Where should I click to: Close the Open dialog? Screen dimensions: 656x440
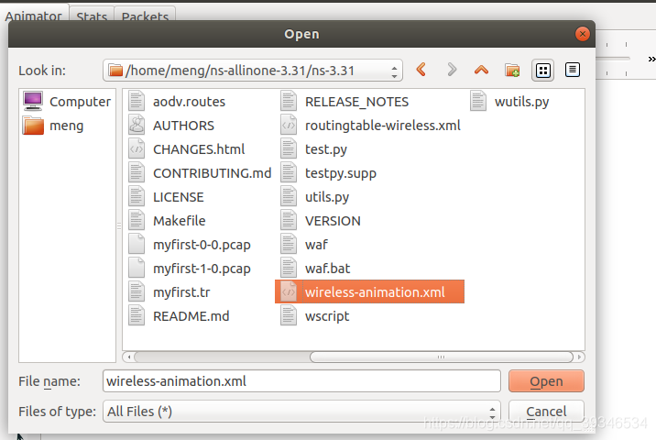pyautogui.click(x=583, y=34)
